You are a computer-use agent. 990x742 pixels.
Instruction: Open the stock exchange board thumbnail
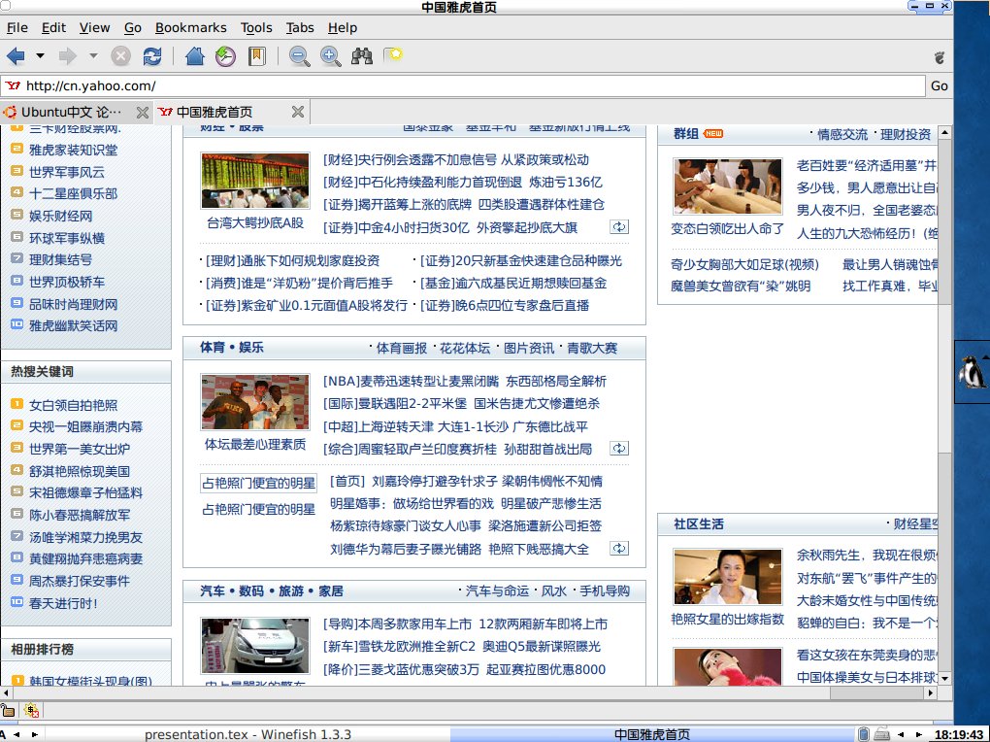click(255, 180)
